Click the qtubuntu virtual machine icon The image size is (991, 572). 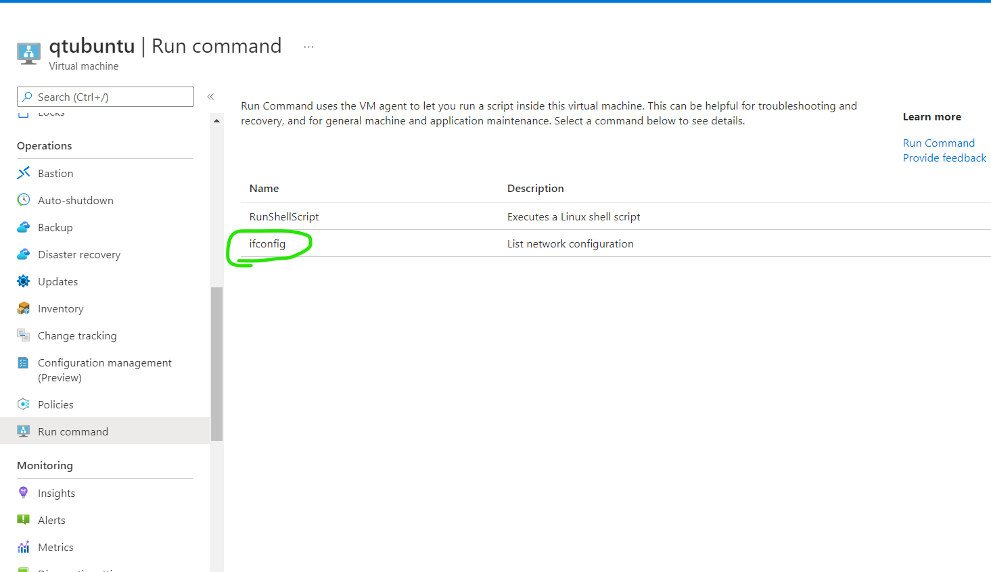coord(28,53)
